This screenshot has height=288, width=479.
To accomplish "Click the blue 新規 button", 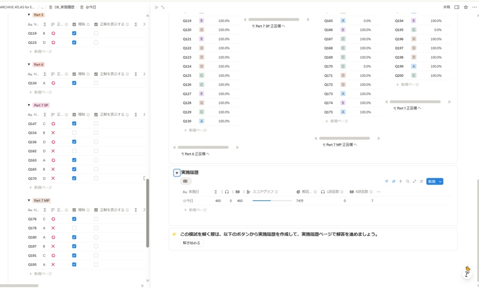I will (432, 181).
